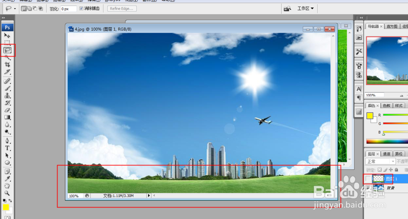Open the 工作区 workspace dropdown

pyautogui.click(x=306, y=8)
